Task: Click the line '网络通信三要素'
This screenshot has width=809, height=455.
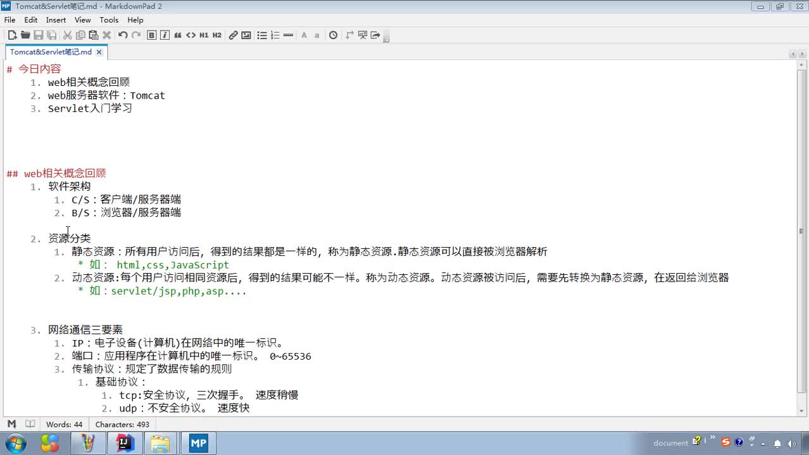Action: [85, 330]
